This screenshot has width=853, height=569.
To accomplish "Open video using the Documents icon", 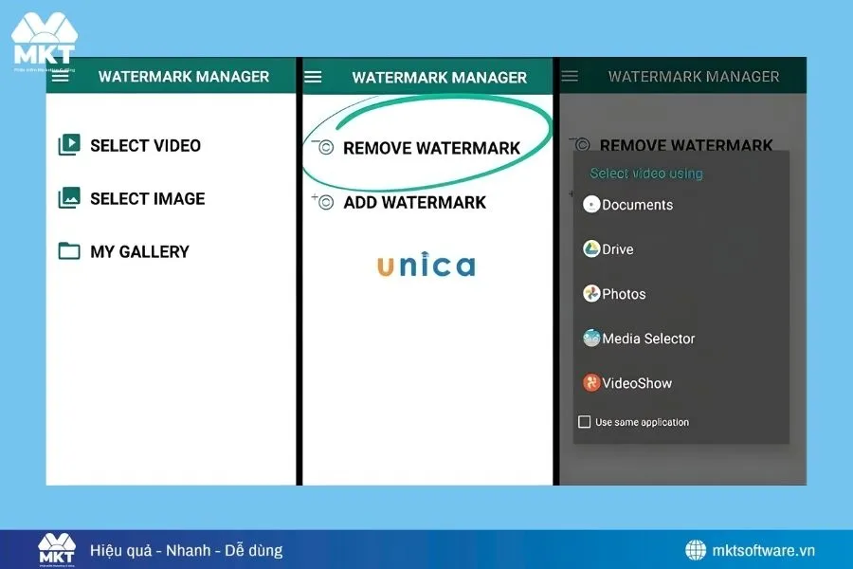I will point(590,205).
